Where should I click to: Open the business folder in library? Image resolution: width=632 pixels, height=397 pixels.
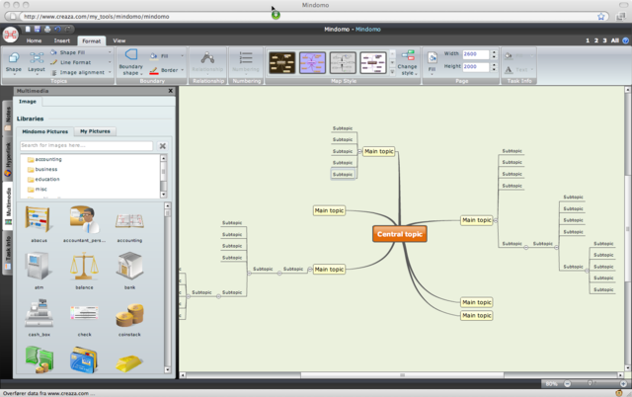(x=42, y=169)
